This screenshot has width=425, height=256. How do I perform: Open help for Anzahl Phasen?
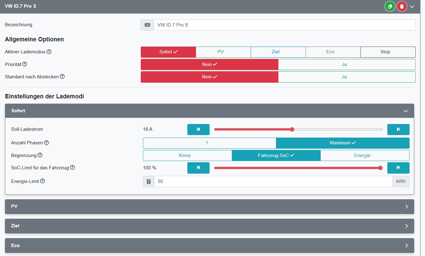tap(47, 143)
